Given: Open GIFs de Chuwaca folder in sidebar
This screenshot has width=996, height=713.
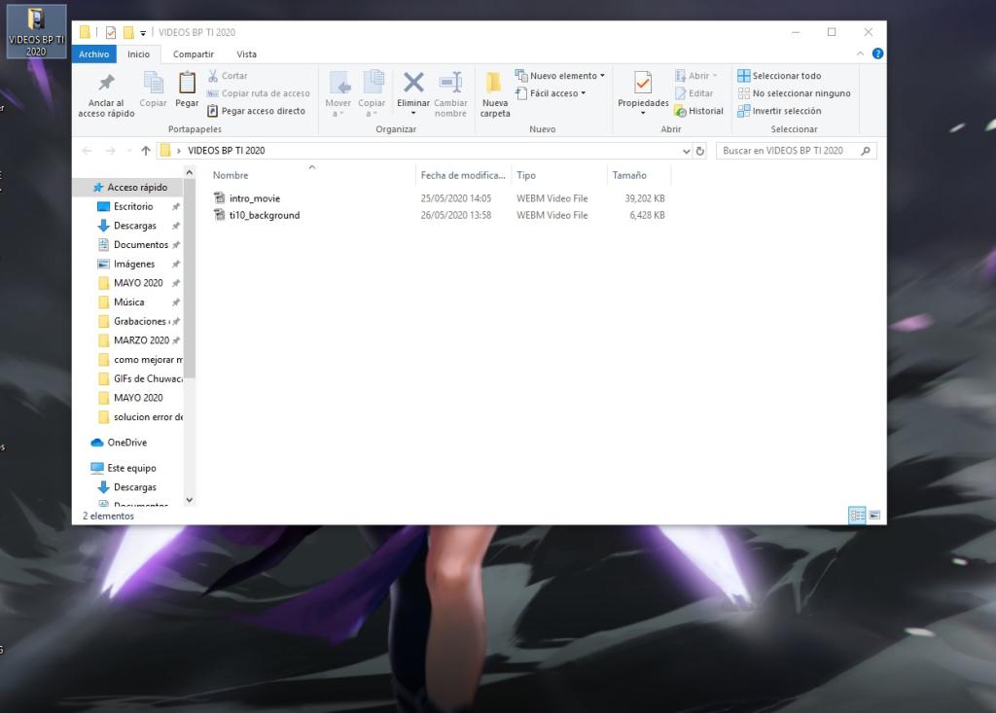Looking at the screenshot, I should (148, 378).
